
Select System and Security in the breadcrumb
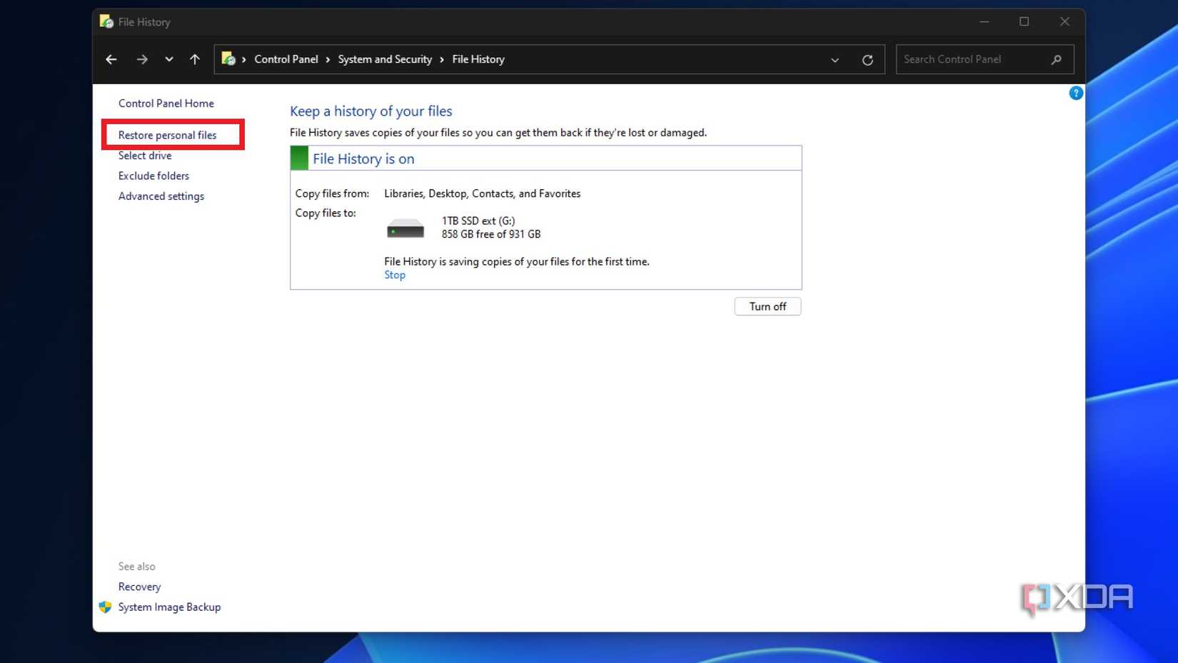[x=385, y=59]
